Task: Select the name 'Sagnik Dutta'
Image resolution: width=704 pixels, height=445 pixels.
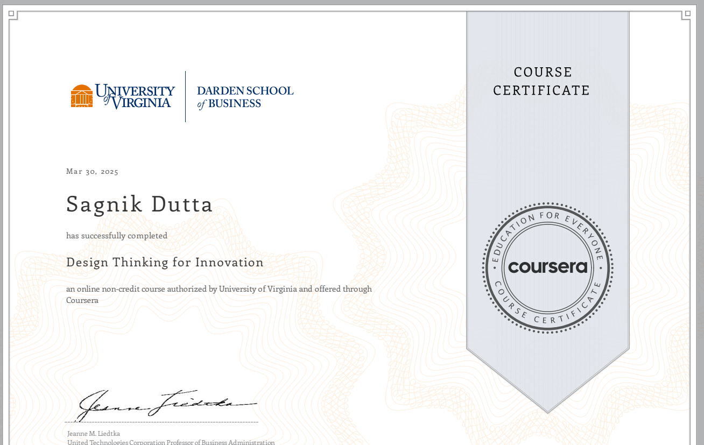Action: click(139, 204)
